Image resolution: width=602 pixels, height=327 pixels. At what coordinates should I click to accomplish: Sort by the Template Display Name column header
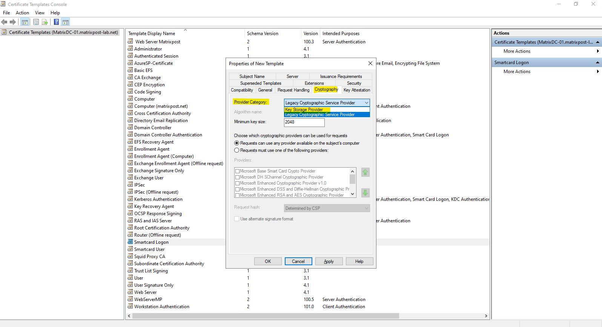[x=185, y=34]
